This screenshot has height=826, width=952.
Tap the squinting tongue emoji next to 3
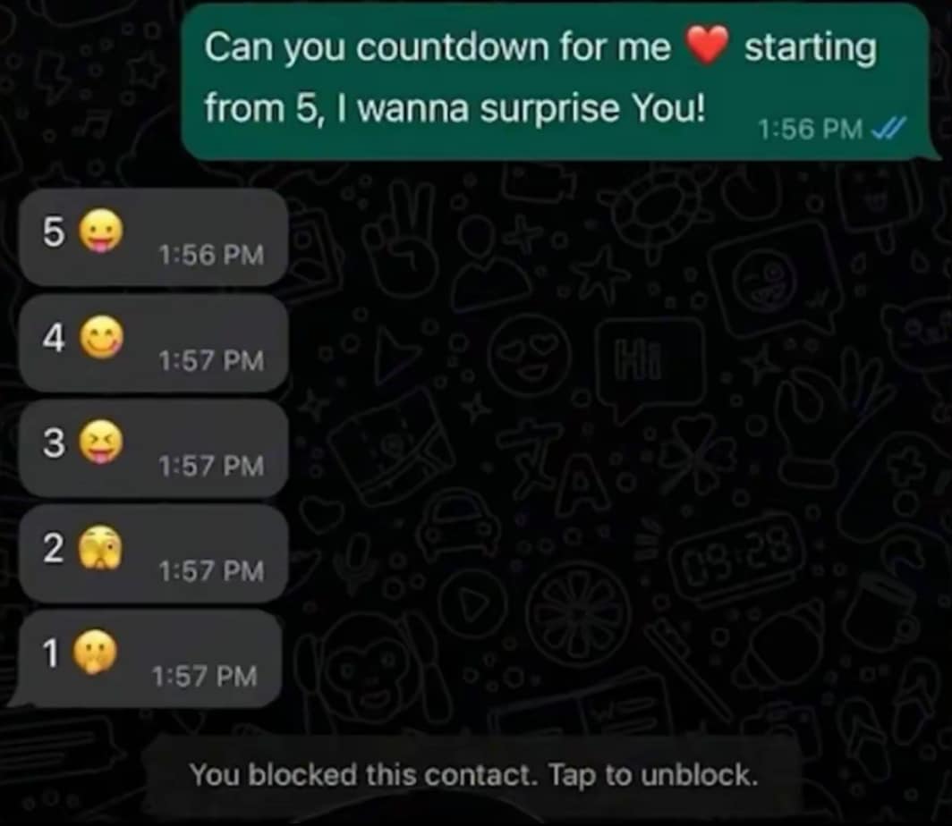pos(101,442)
